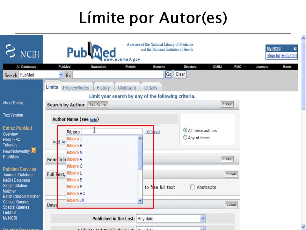Switch to the Details tab
This screenshot has width=306, height=230.
tap(151, 88)
